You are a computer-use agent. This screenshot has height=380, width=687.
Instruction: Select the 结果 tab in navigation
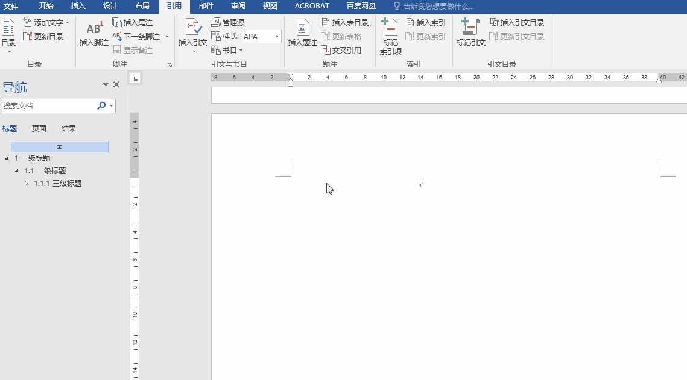[x=68, y=128]
